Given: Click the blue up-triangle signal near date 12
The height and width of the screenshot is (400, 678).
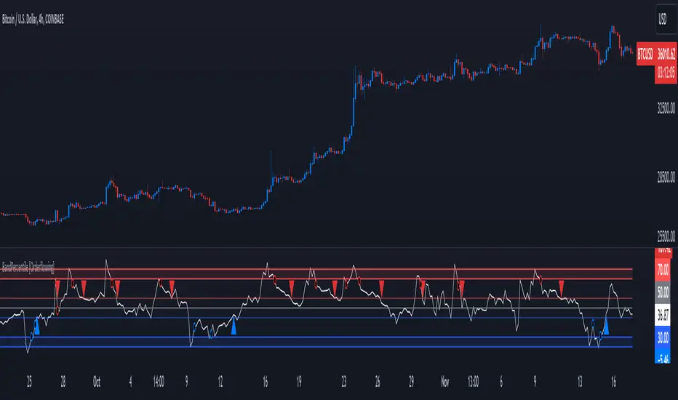Looking at the screenshot, I should point(234,326).
